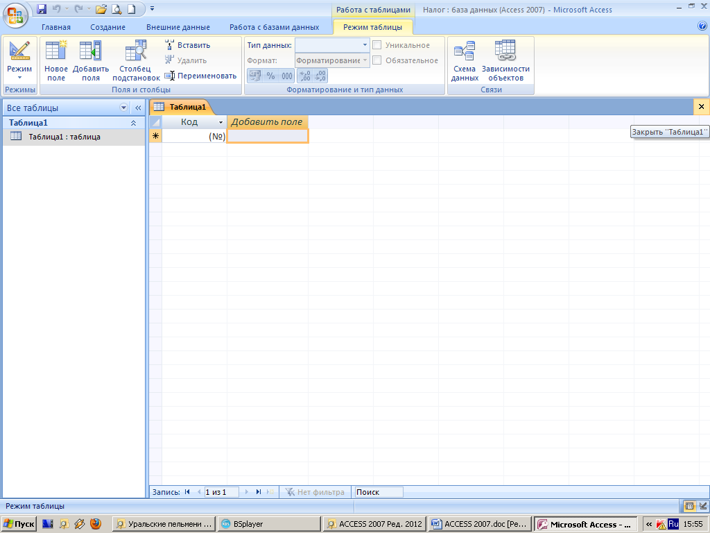Click the Поиск search box
The image size is (710, 533).
point(379,492)
